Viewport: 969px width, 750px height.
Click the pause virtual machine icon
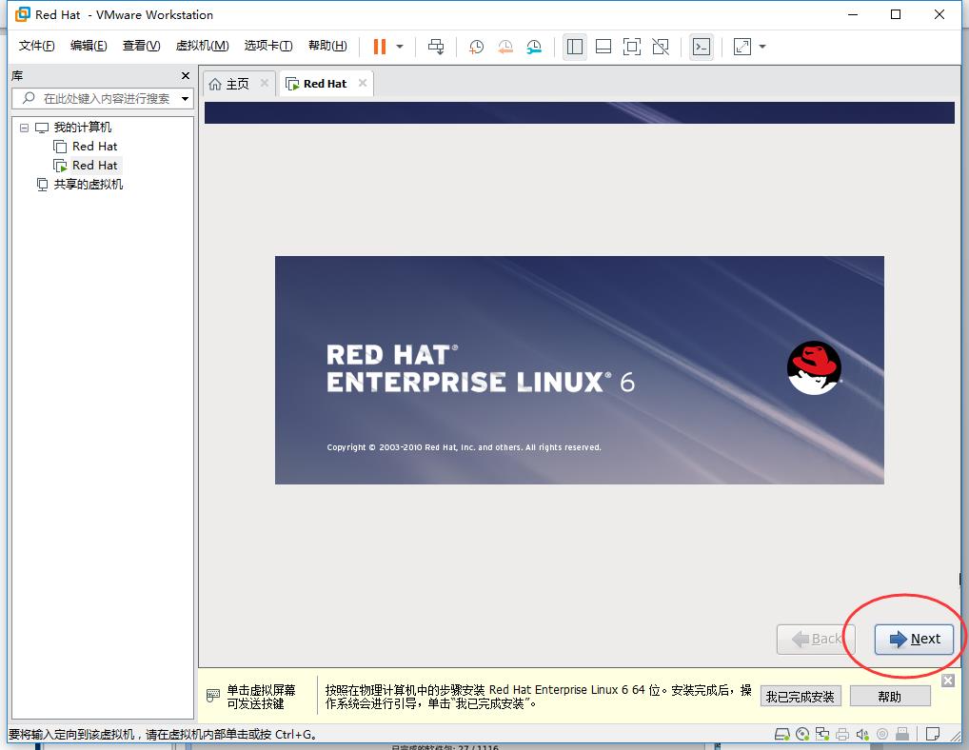tap(380, 47)
